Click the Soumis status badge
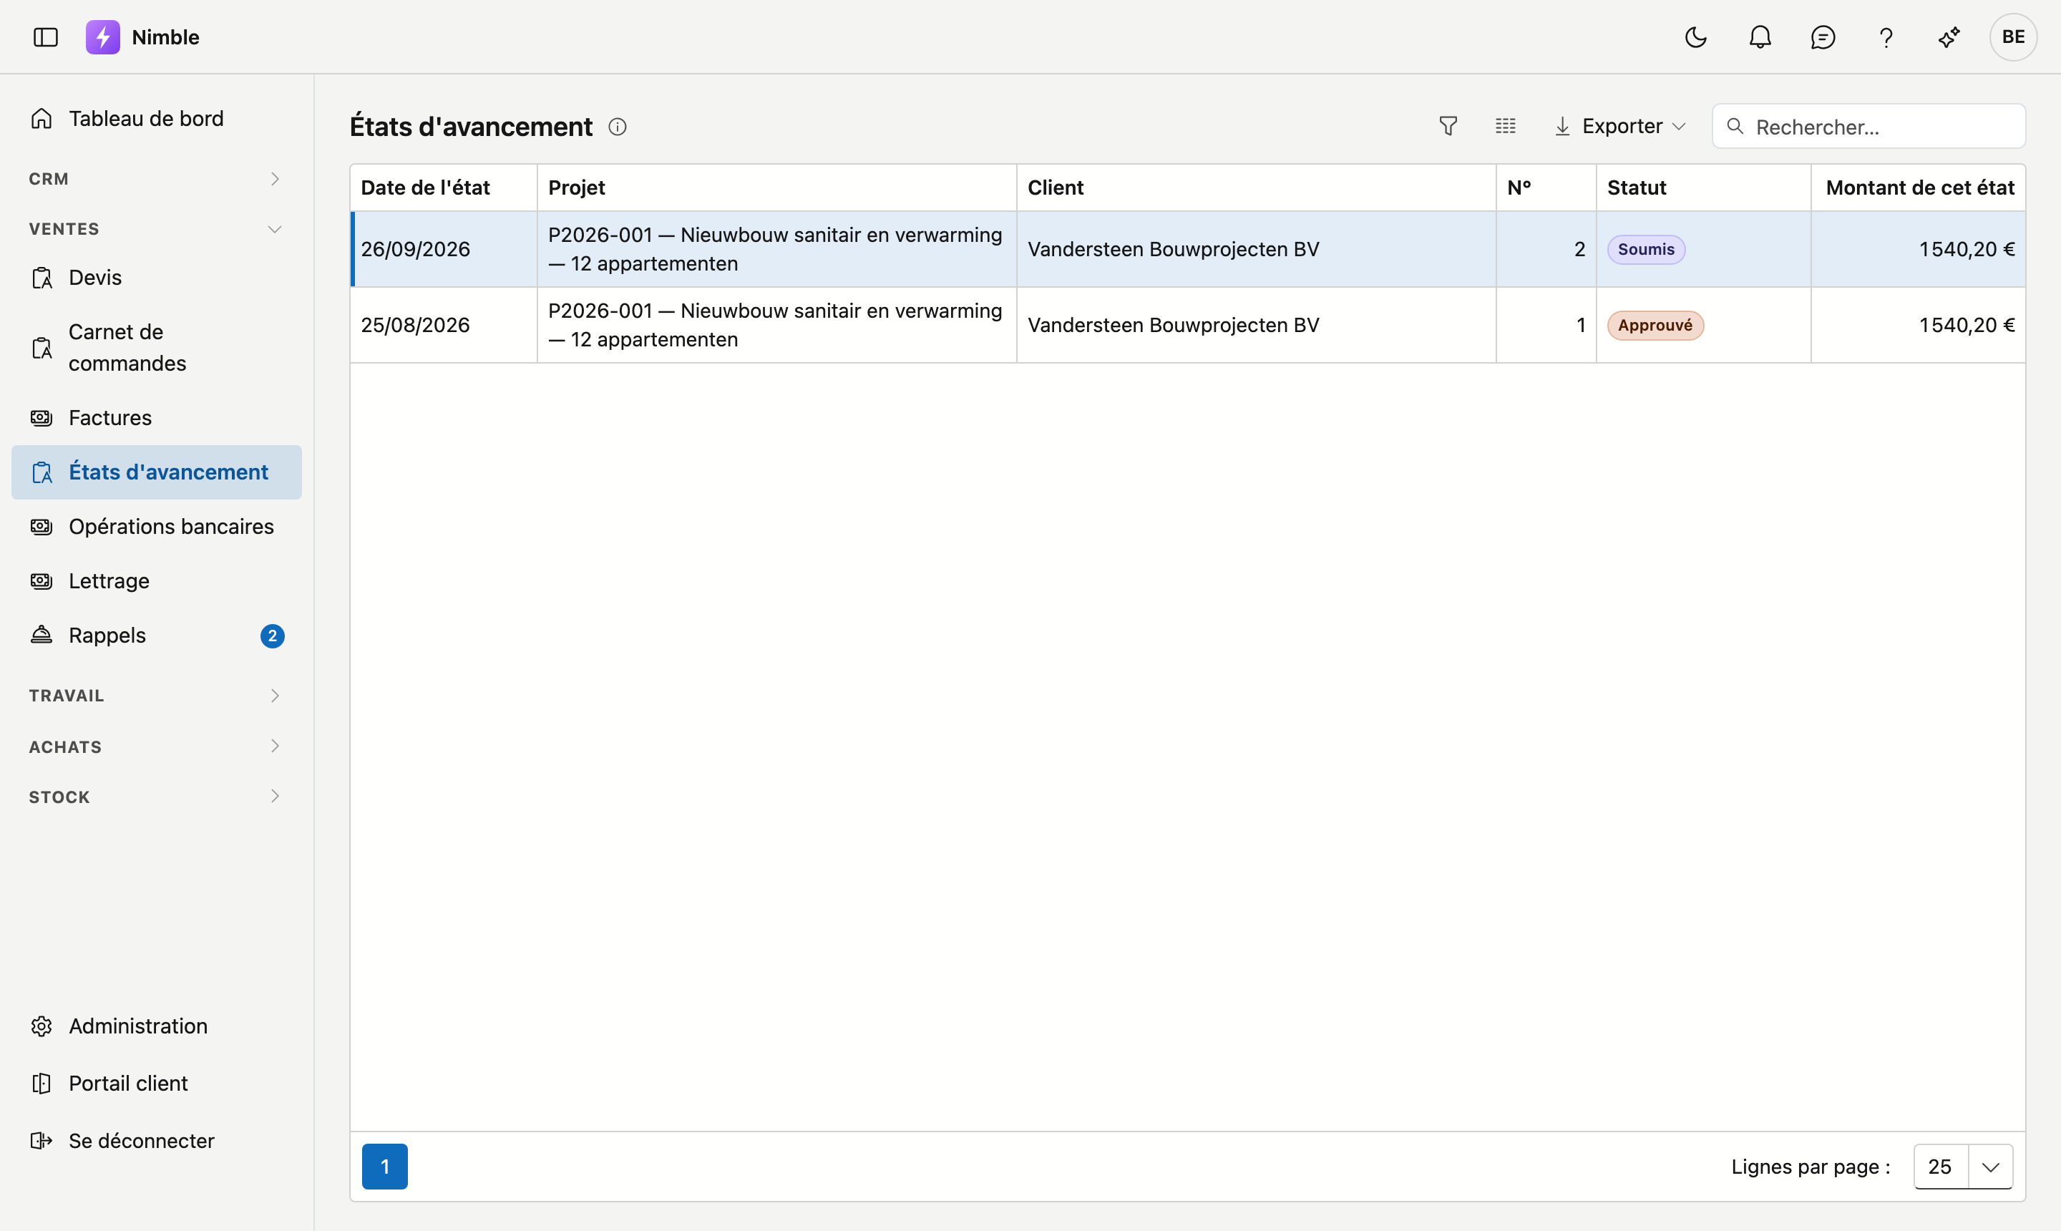This screenshot has height=1231, width=2061. (x=1645, y=250)
